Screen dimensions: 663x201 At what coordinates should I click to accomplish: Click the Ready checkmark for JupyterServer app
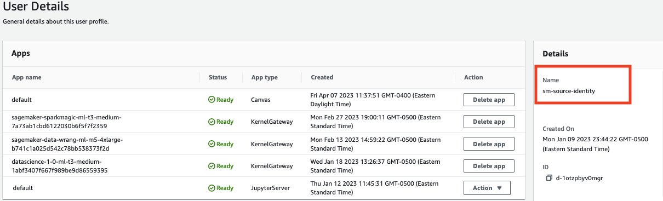(212, 188)
